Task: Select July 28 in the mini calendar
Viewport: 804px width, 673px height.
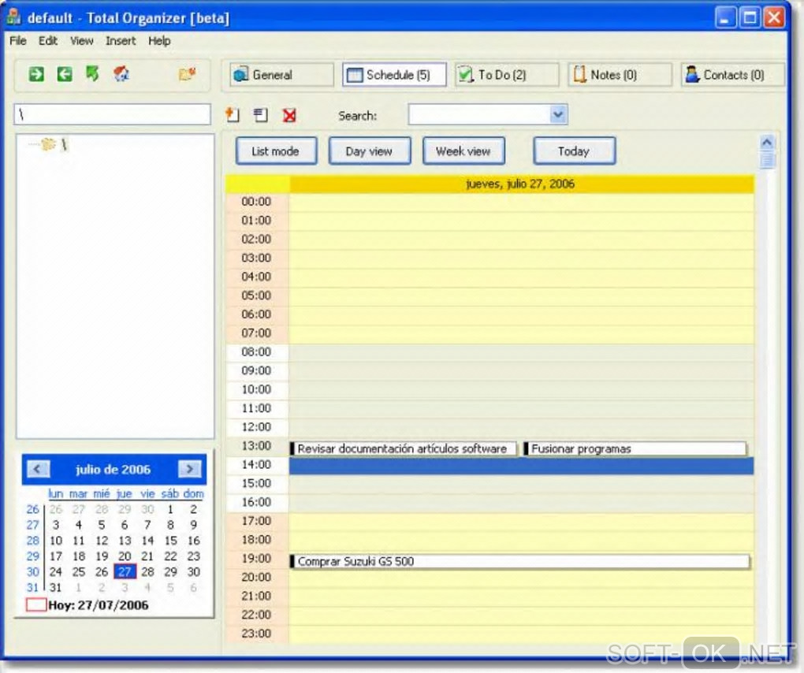Action: click(147, 571)
